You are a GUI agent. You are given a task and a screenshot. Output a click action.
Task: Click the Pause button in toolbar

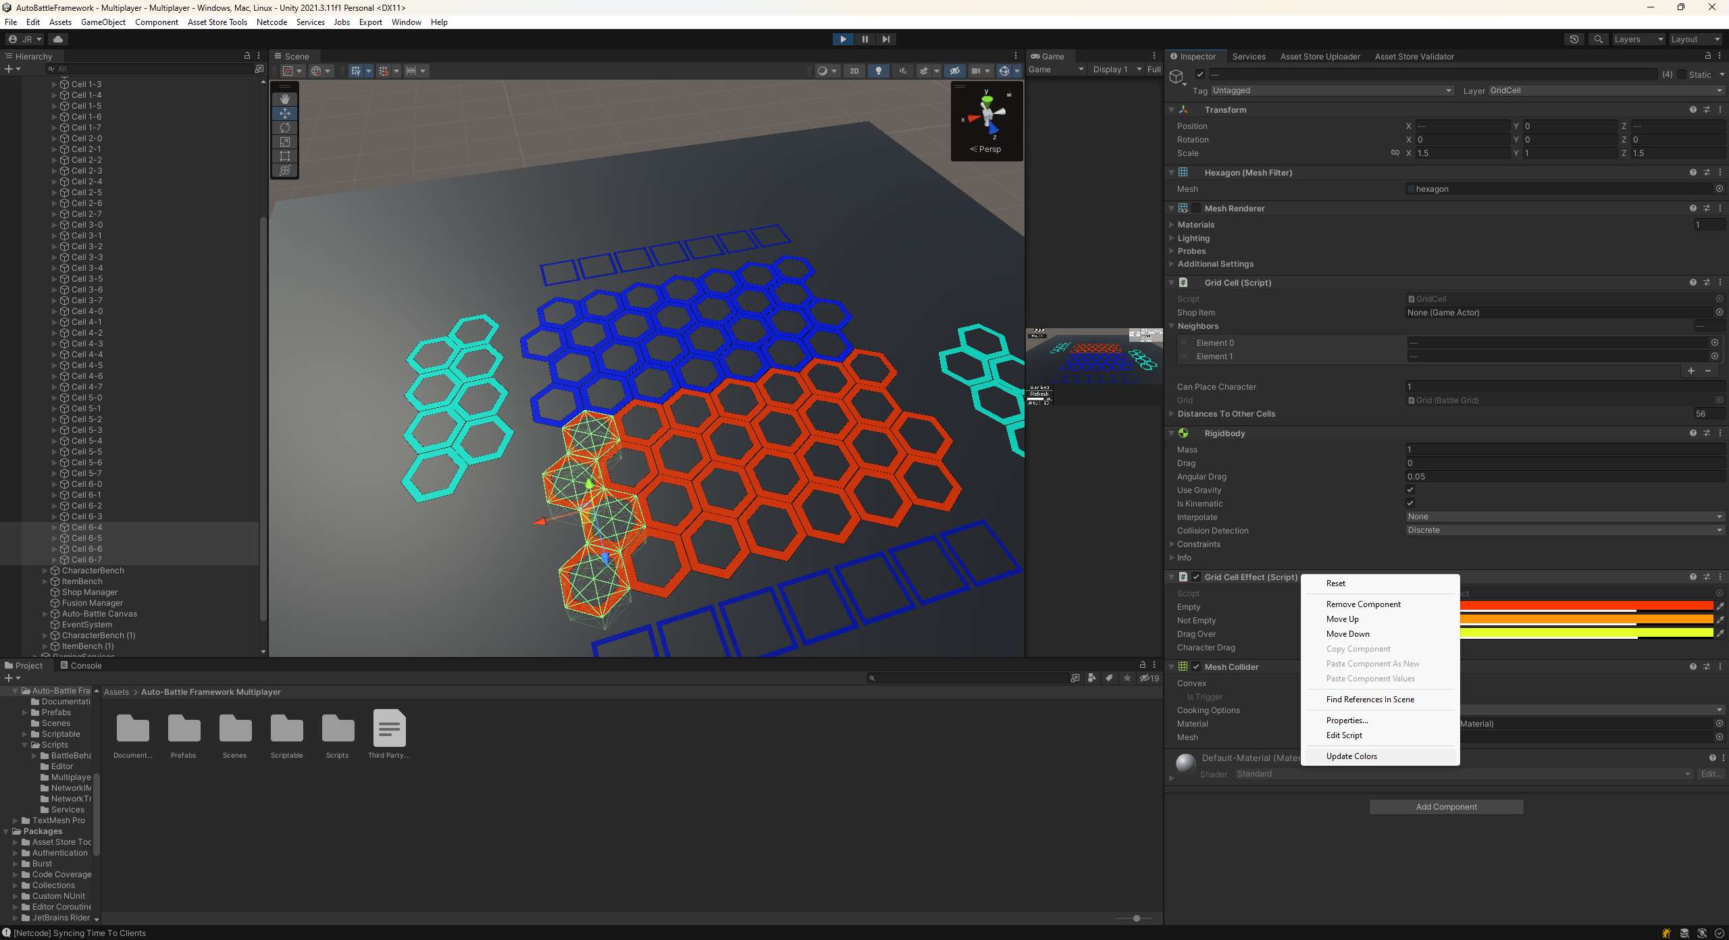point(864,38)
